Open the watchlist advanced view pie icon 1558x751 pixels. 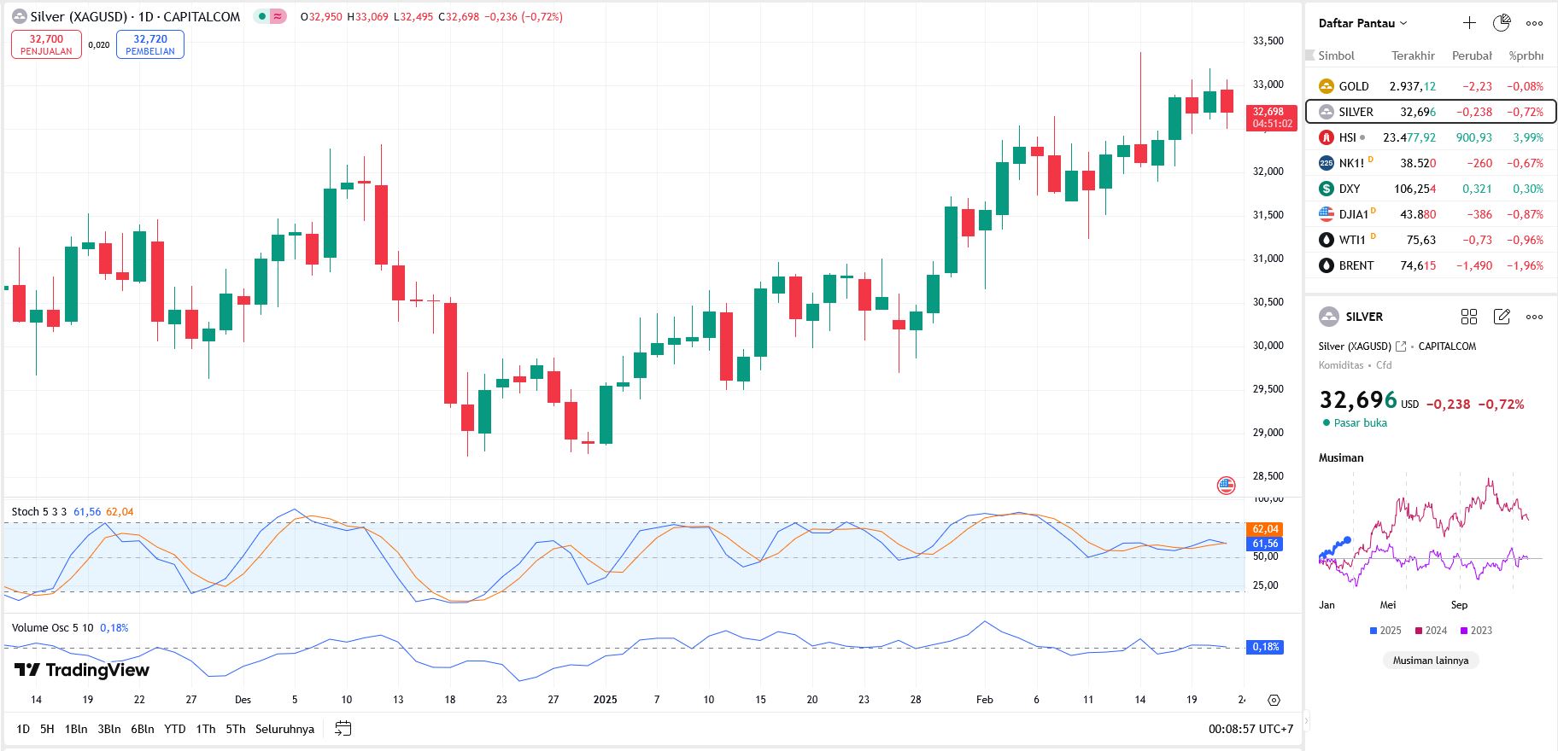click(x=1501, y=23)
